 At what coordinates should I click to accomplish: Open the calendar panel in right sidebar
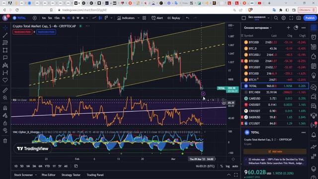pos(314,66)
